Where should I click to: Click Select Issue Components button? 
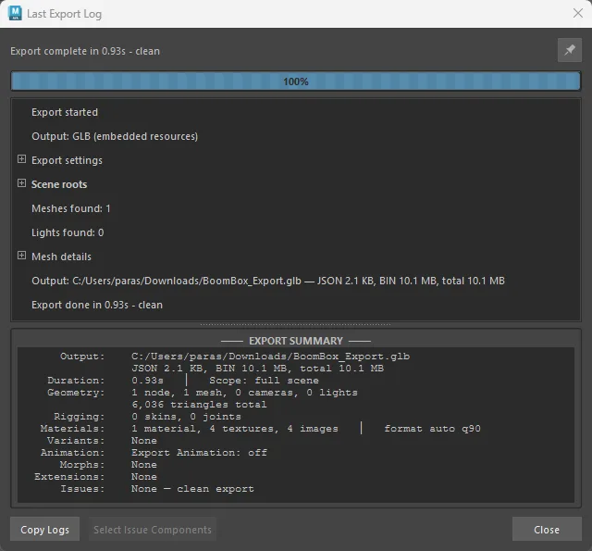[x=153, y=530]
